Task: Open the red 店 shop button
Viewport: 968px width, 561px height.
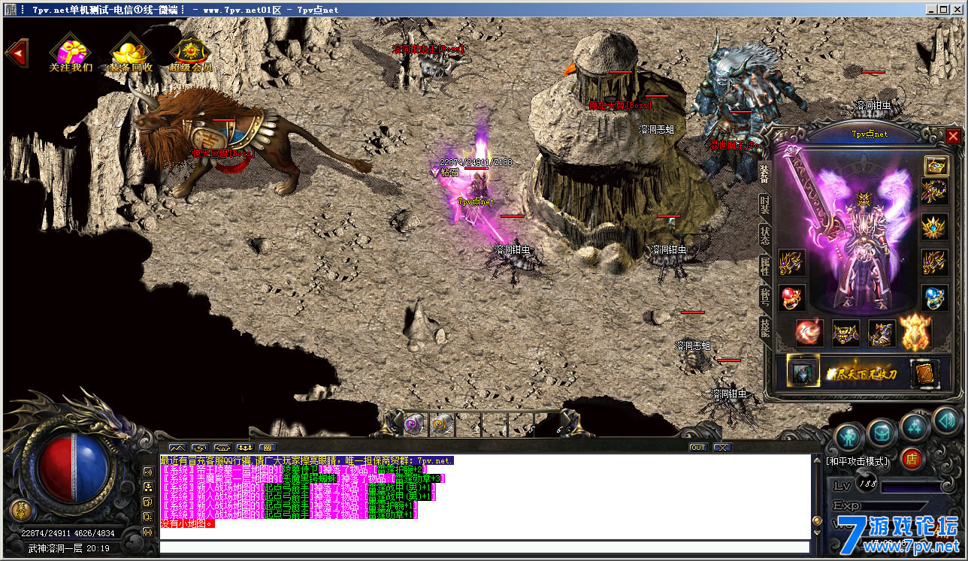Action: (912, 457)
